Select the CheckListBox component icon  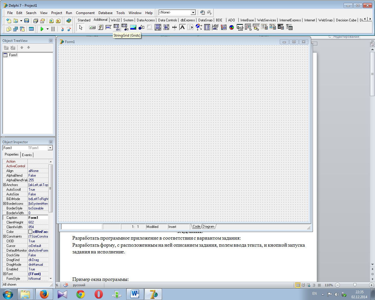point(166,27)
